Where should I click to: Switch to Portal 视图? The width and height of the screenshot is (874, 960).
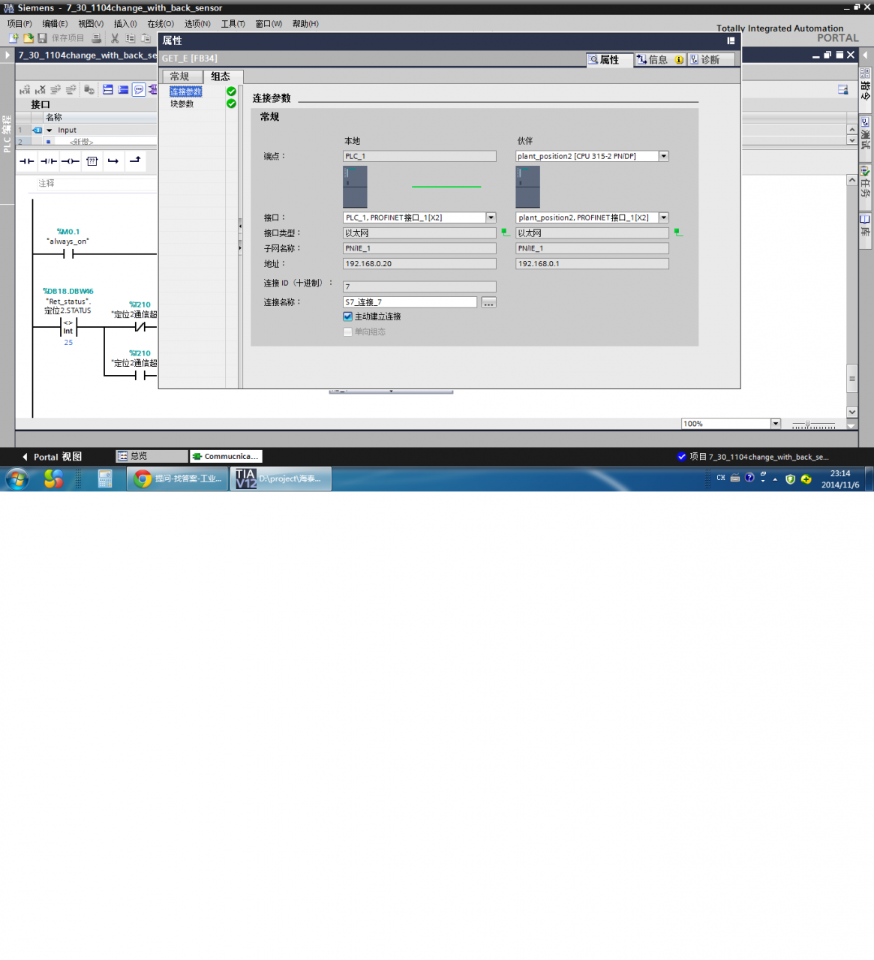coord(53,457)
